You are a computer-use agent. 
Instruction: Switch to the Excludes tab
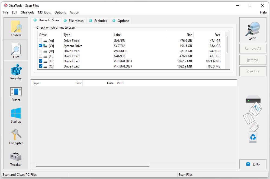[98, 21]
